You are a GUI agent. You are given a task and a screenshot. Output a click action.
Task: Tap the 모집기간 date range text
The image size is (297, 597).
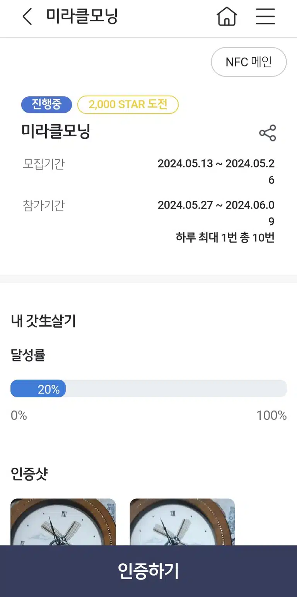(x=216, y=171)
